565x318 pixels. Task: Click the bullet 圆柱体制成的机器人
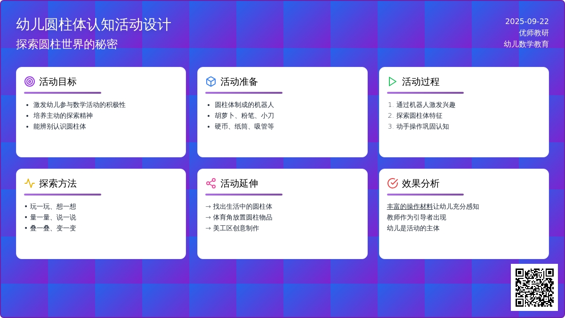point(244,105)
